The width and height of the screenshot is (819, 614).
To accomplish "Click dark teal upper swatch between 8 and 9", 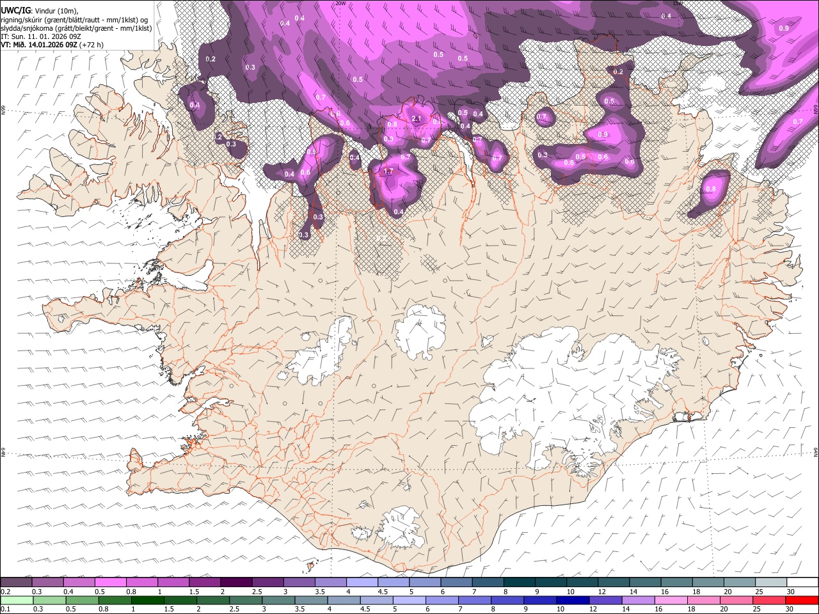I will point(520,583).
